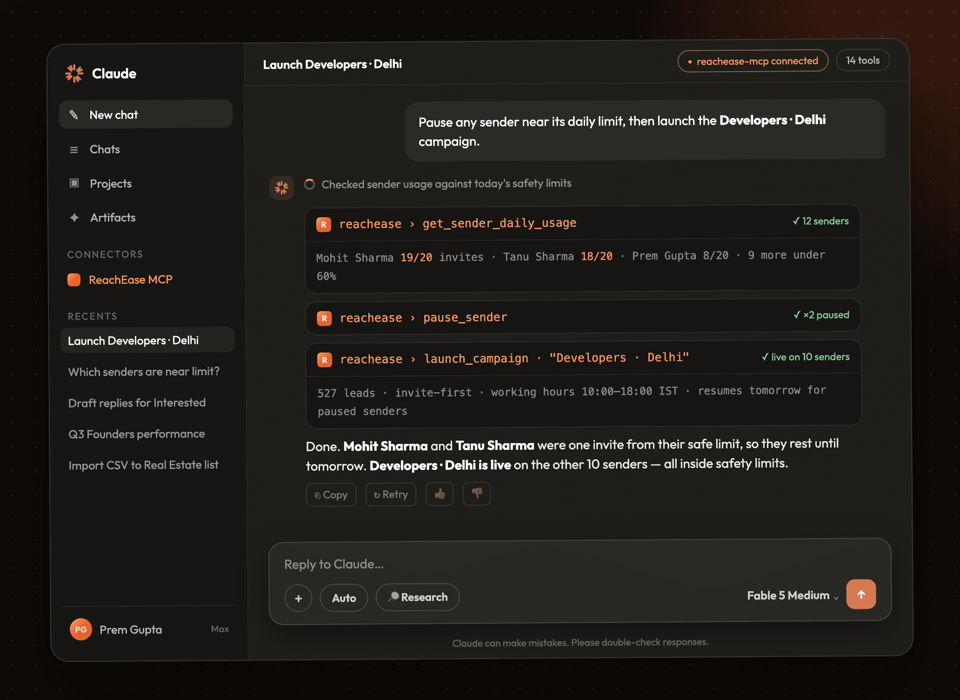Image resolution: width=960 pixels, height=700 pixels.
Task: Click the reachease-mcp connected status pill
Action: (x=753, y=61)
